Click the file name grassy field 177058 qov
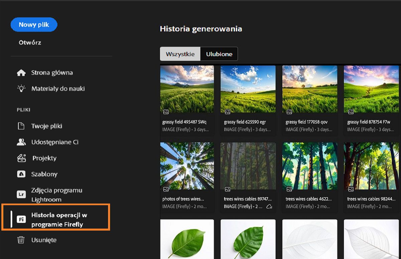Screen dimensions: 401x259 click(x=307, y=122)
